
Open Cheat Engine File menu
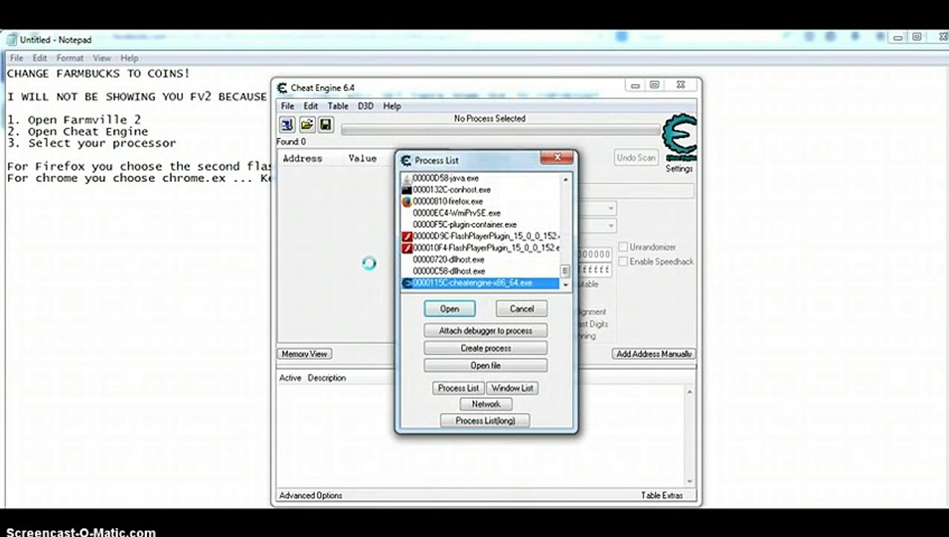pos(287,106)
